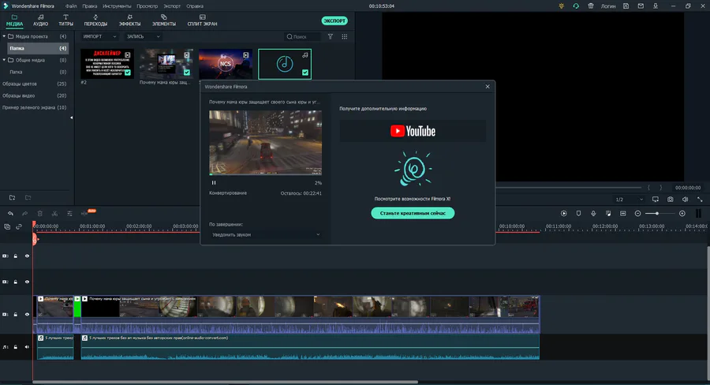Click the snapshot camera icon under preview
Image resolution: width=710 pixels, height=385 pixels.
pos(670,200)
